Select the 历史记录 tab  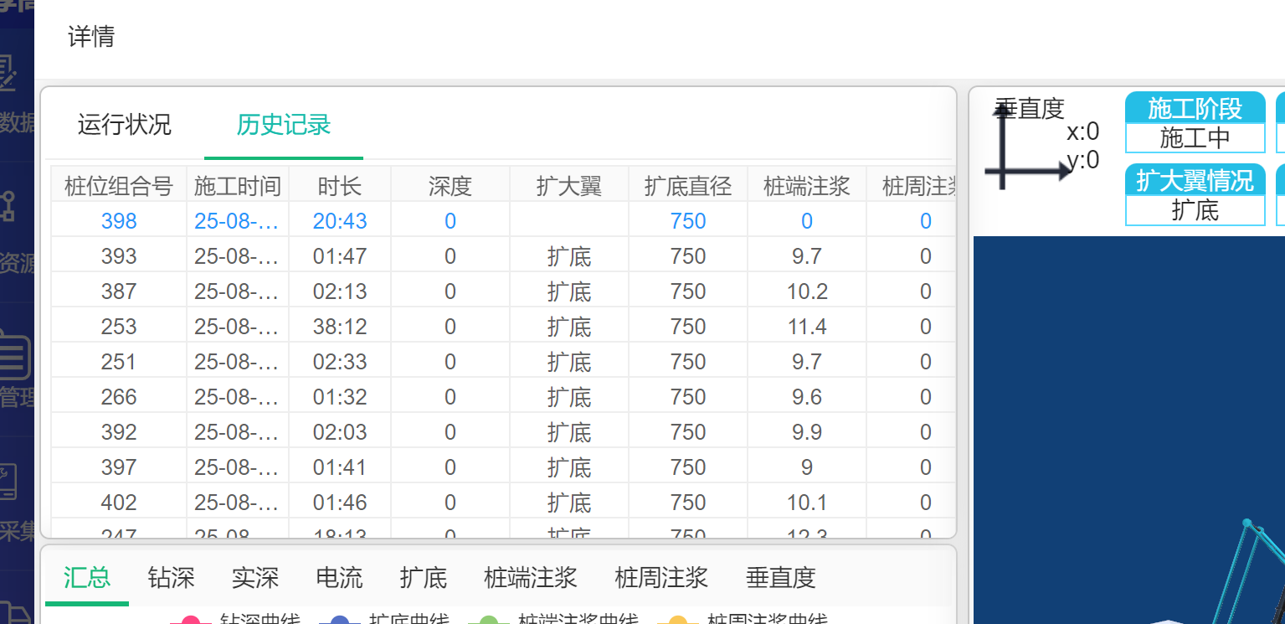284,125
